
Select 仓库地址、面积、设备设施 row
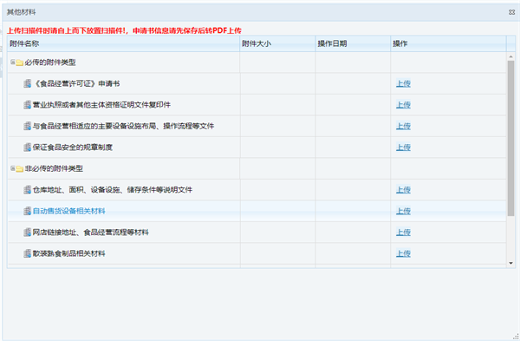click(113, 190)
